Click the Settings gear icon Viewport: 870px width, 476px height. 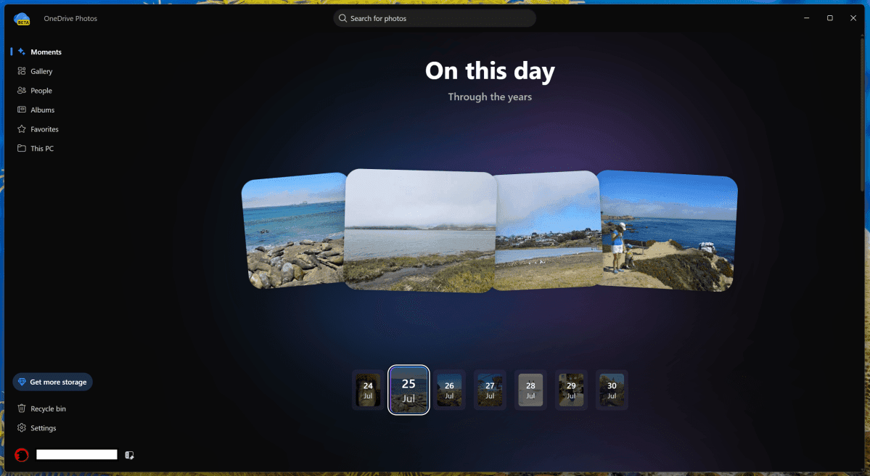[x=22, y=427]
